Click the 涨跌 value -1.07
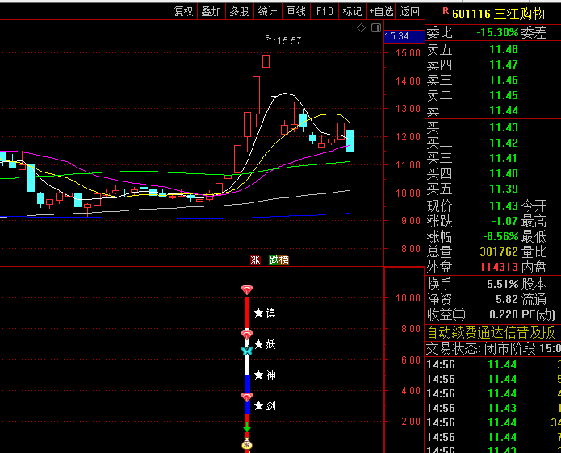Viewport: 561px width, 453px height. pos(504,221)
